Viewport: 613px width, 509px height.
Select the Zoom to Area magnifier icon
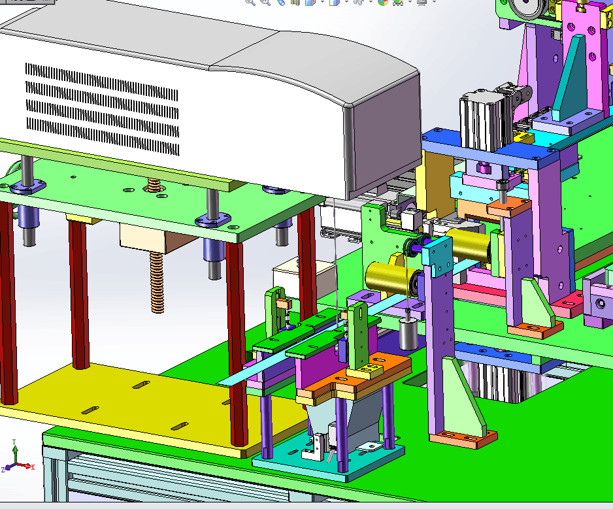coord(265,2)
